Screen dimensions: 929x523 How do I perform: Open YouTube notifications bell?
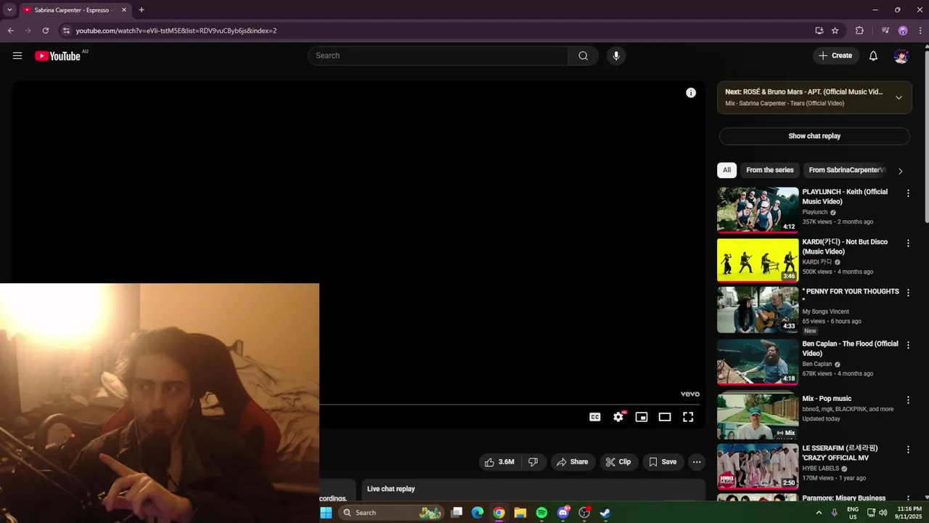pos(873,56)
